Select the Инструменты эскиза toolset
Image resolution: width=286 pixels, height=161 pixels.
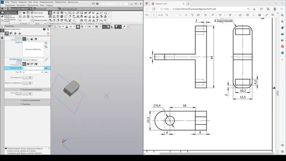(9, 20)
